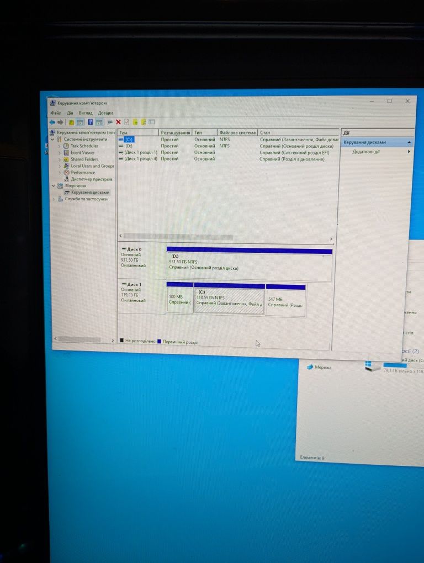Click the 547 МБ partition block on Диск 1
The height and width of the screenshot is (563, 424).
click(285, 300)
